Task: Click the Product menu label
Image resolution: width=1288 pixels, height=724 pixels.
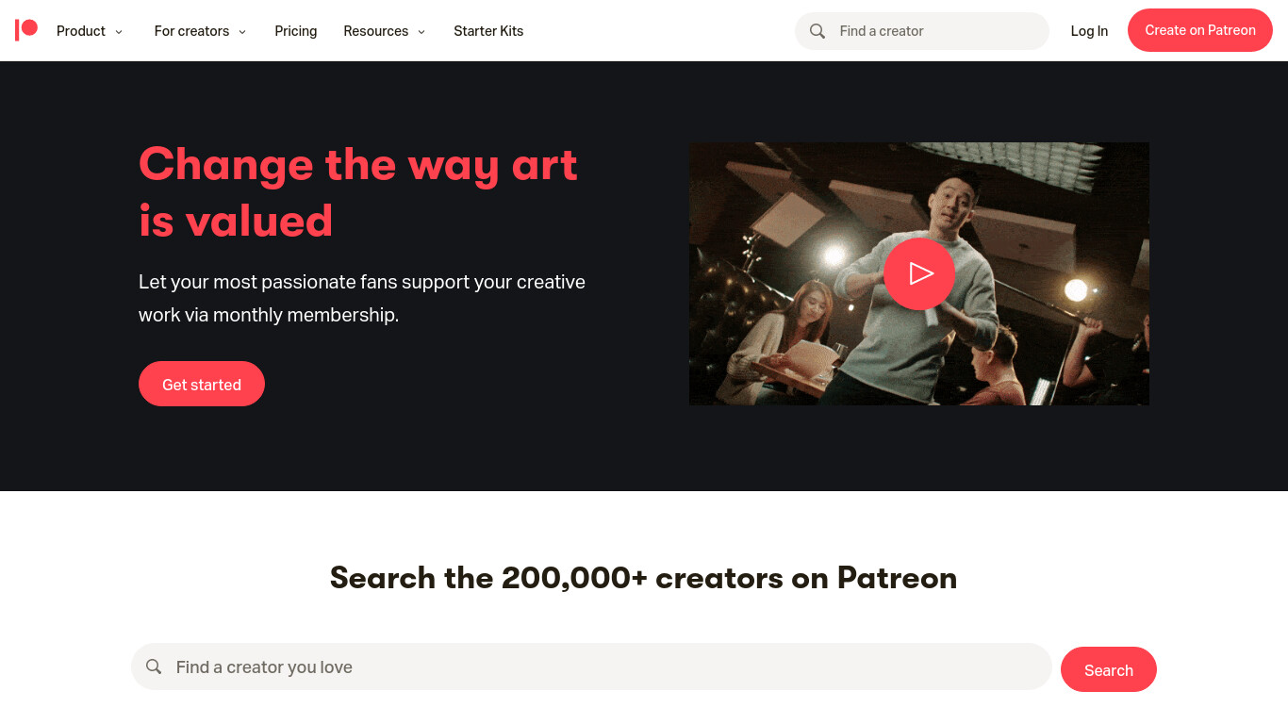Action: pos(81,31)
